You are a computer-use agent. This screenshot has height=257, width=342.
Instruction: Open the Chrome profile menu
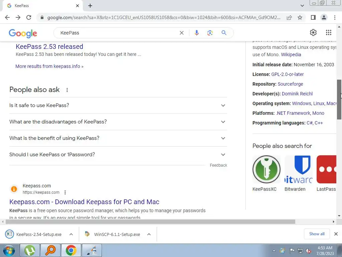coord(324,17)
